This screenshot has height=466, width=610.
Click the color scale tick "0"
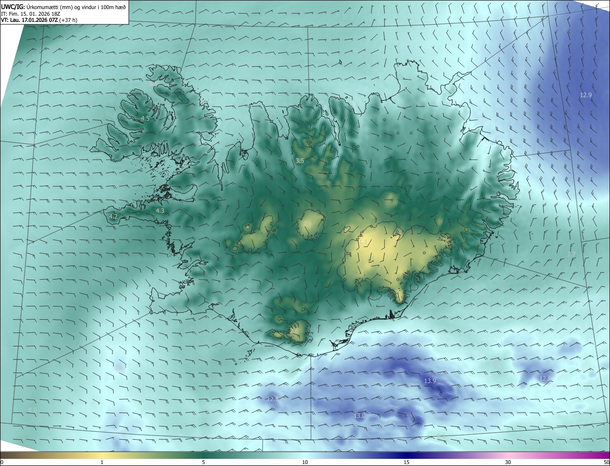[x=2, y=462]
